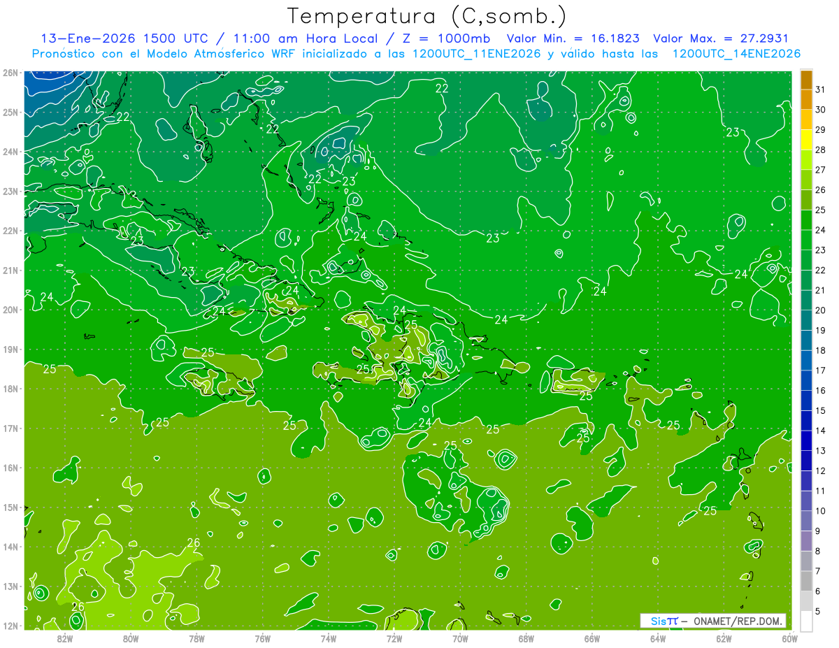839x648 pixels.
Task: Click the legend label 19
Action: (x=821, y=330)
